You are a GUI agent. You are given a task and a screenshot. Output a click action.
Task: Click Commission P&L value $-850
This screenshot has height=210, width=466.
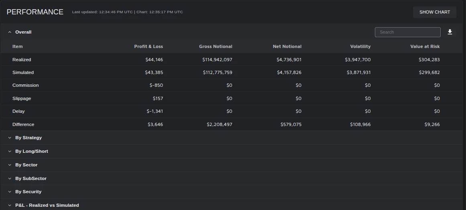[x=156, y=85]
